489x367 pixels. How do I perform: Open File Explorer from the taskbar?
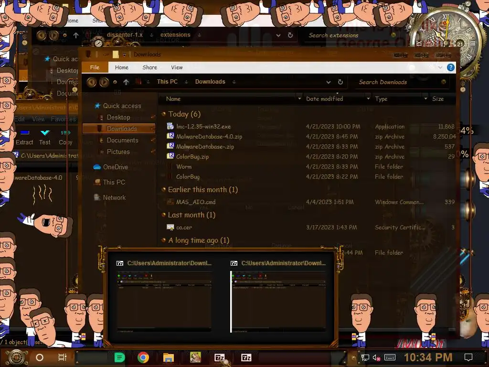[169, 357]
